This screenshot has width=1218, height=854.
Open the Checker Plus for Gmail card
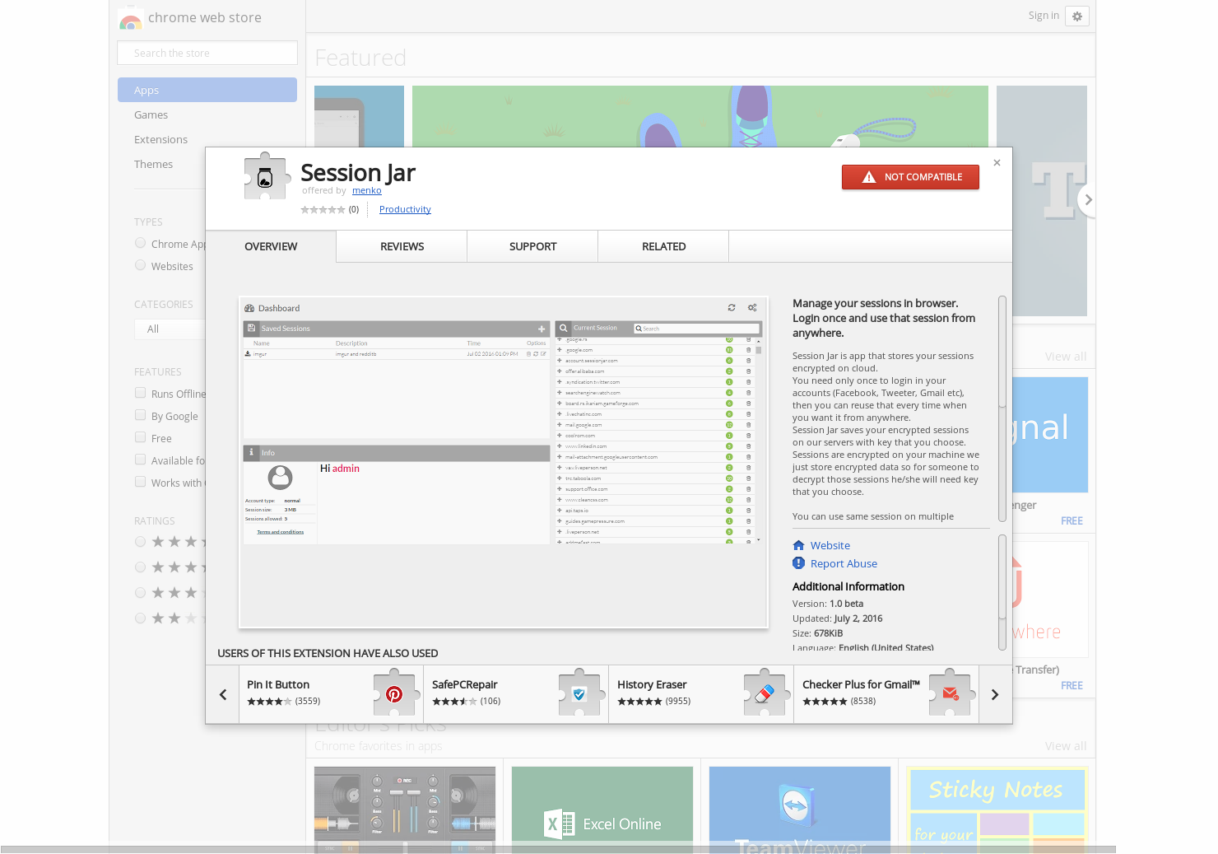(x=886, y=694)
